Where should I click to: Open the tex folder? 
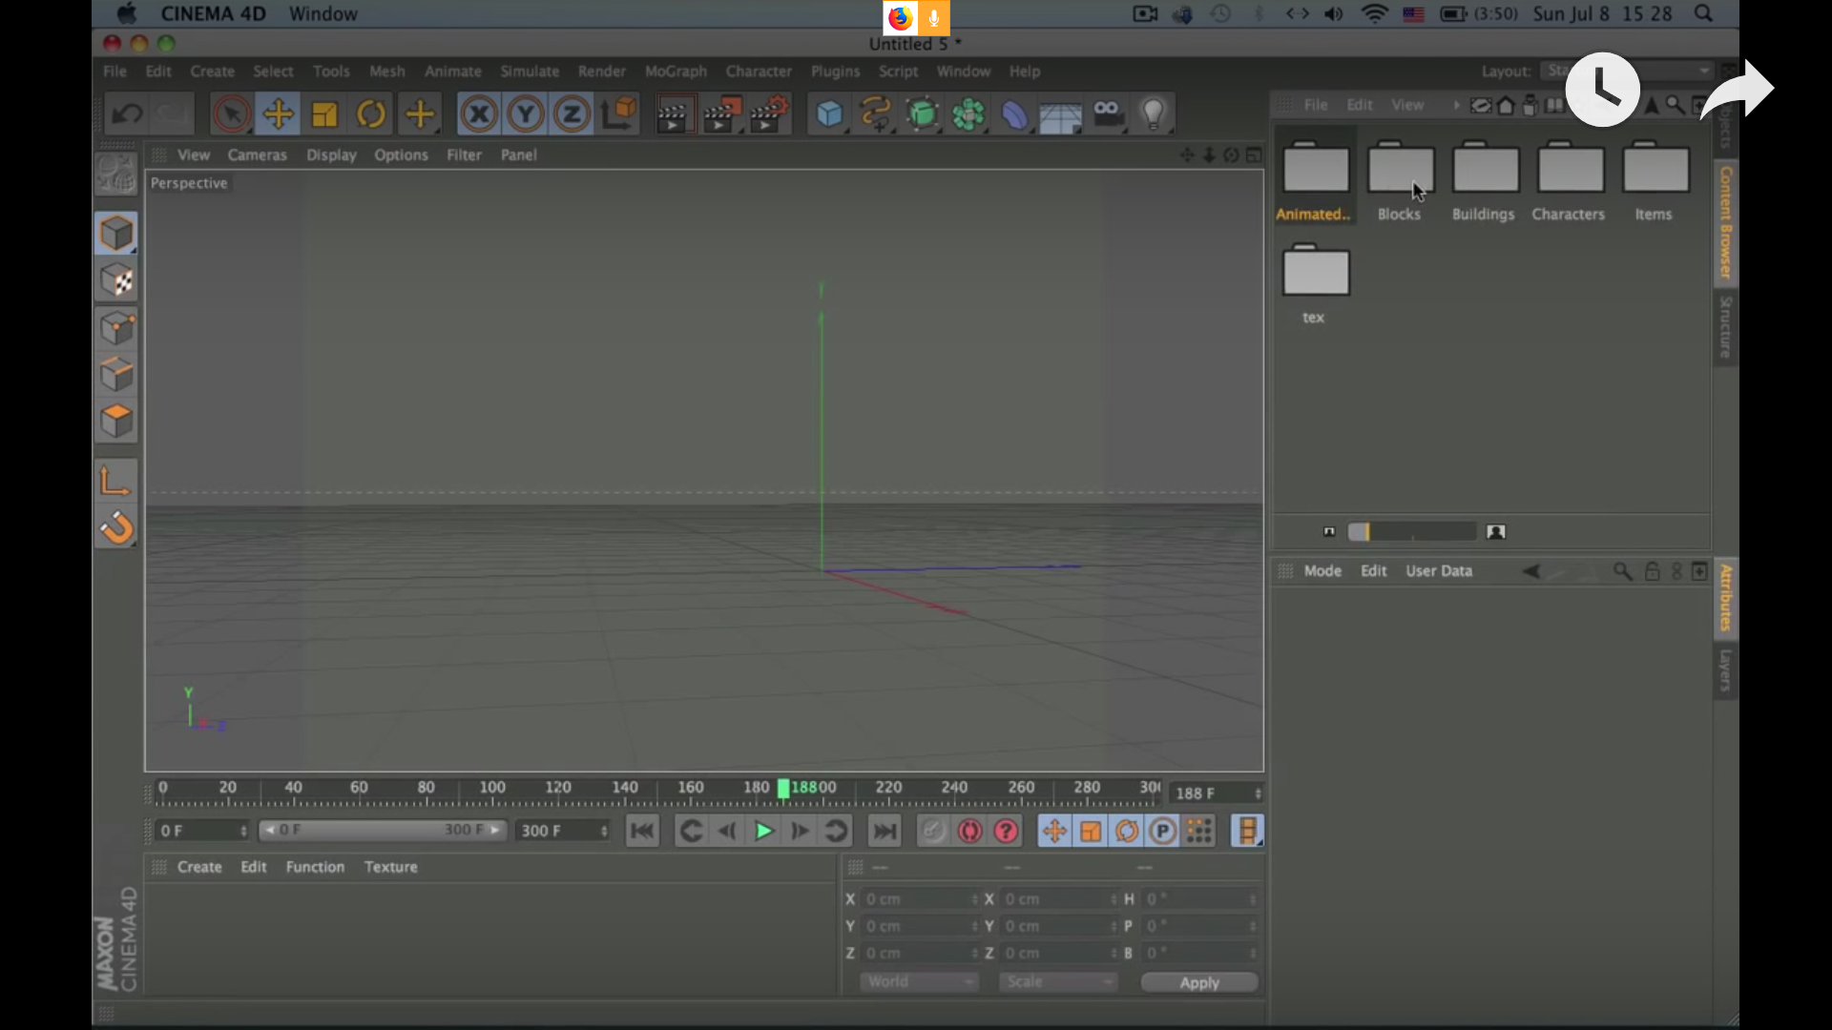pos(1315,284)
